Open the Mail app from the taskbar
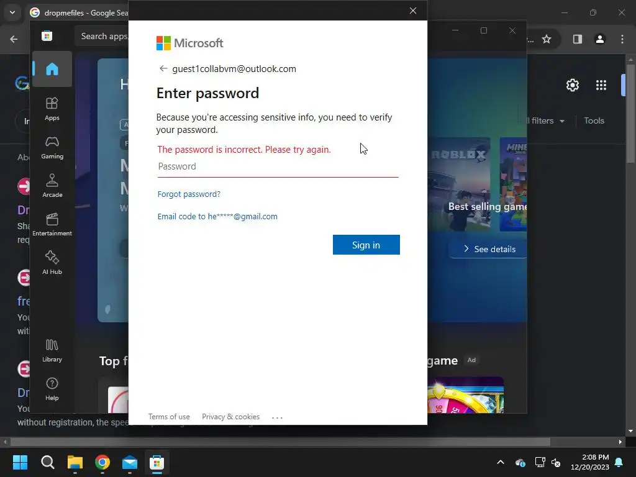 pyautogui.click(x=130, y=462)
